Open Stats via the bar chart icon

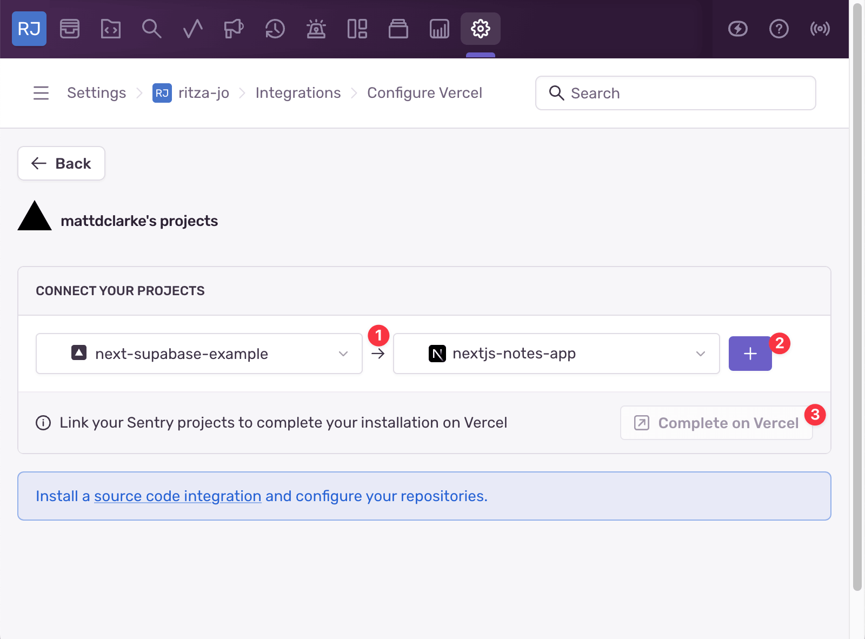point(440,29)
